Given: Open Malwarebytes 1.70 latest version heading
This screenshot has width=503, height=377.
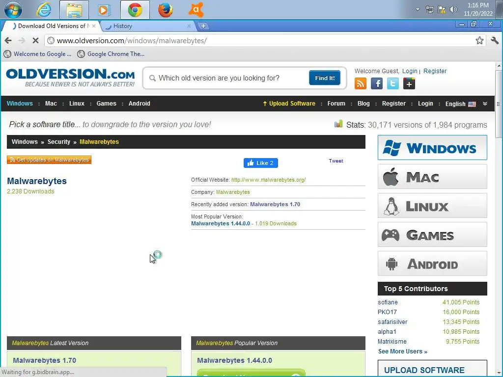Looking at the screenshot, I should point(45,360).
